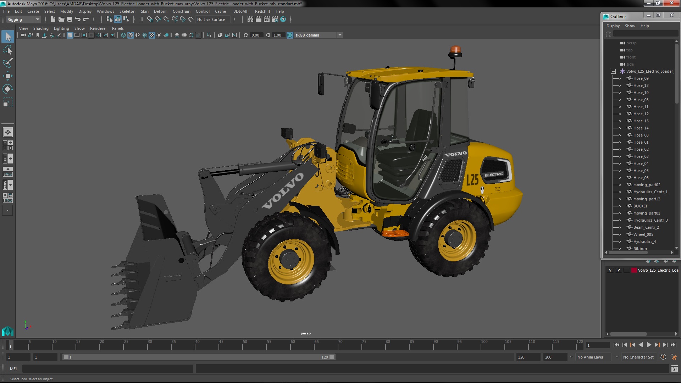This screenshot has height=383, width=681.
Task: Open a scene using folder icon
Action: 61,20
